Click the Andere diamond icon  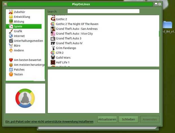(11, 50)
